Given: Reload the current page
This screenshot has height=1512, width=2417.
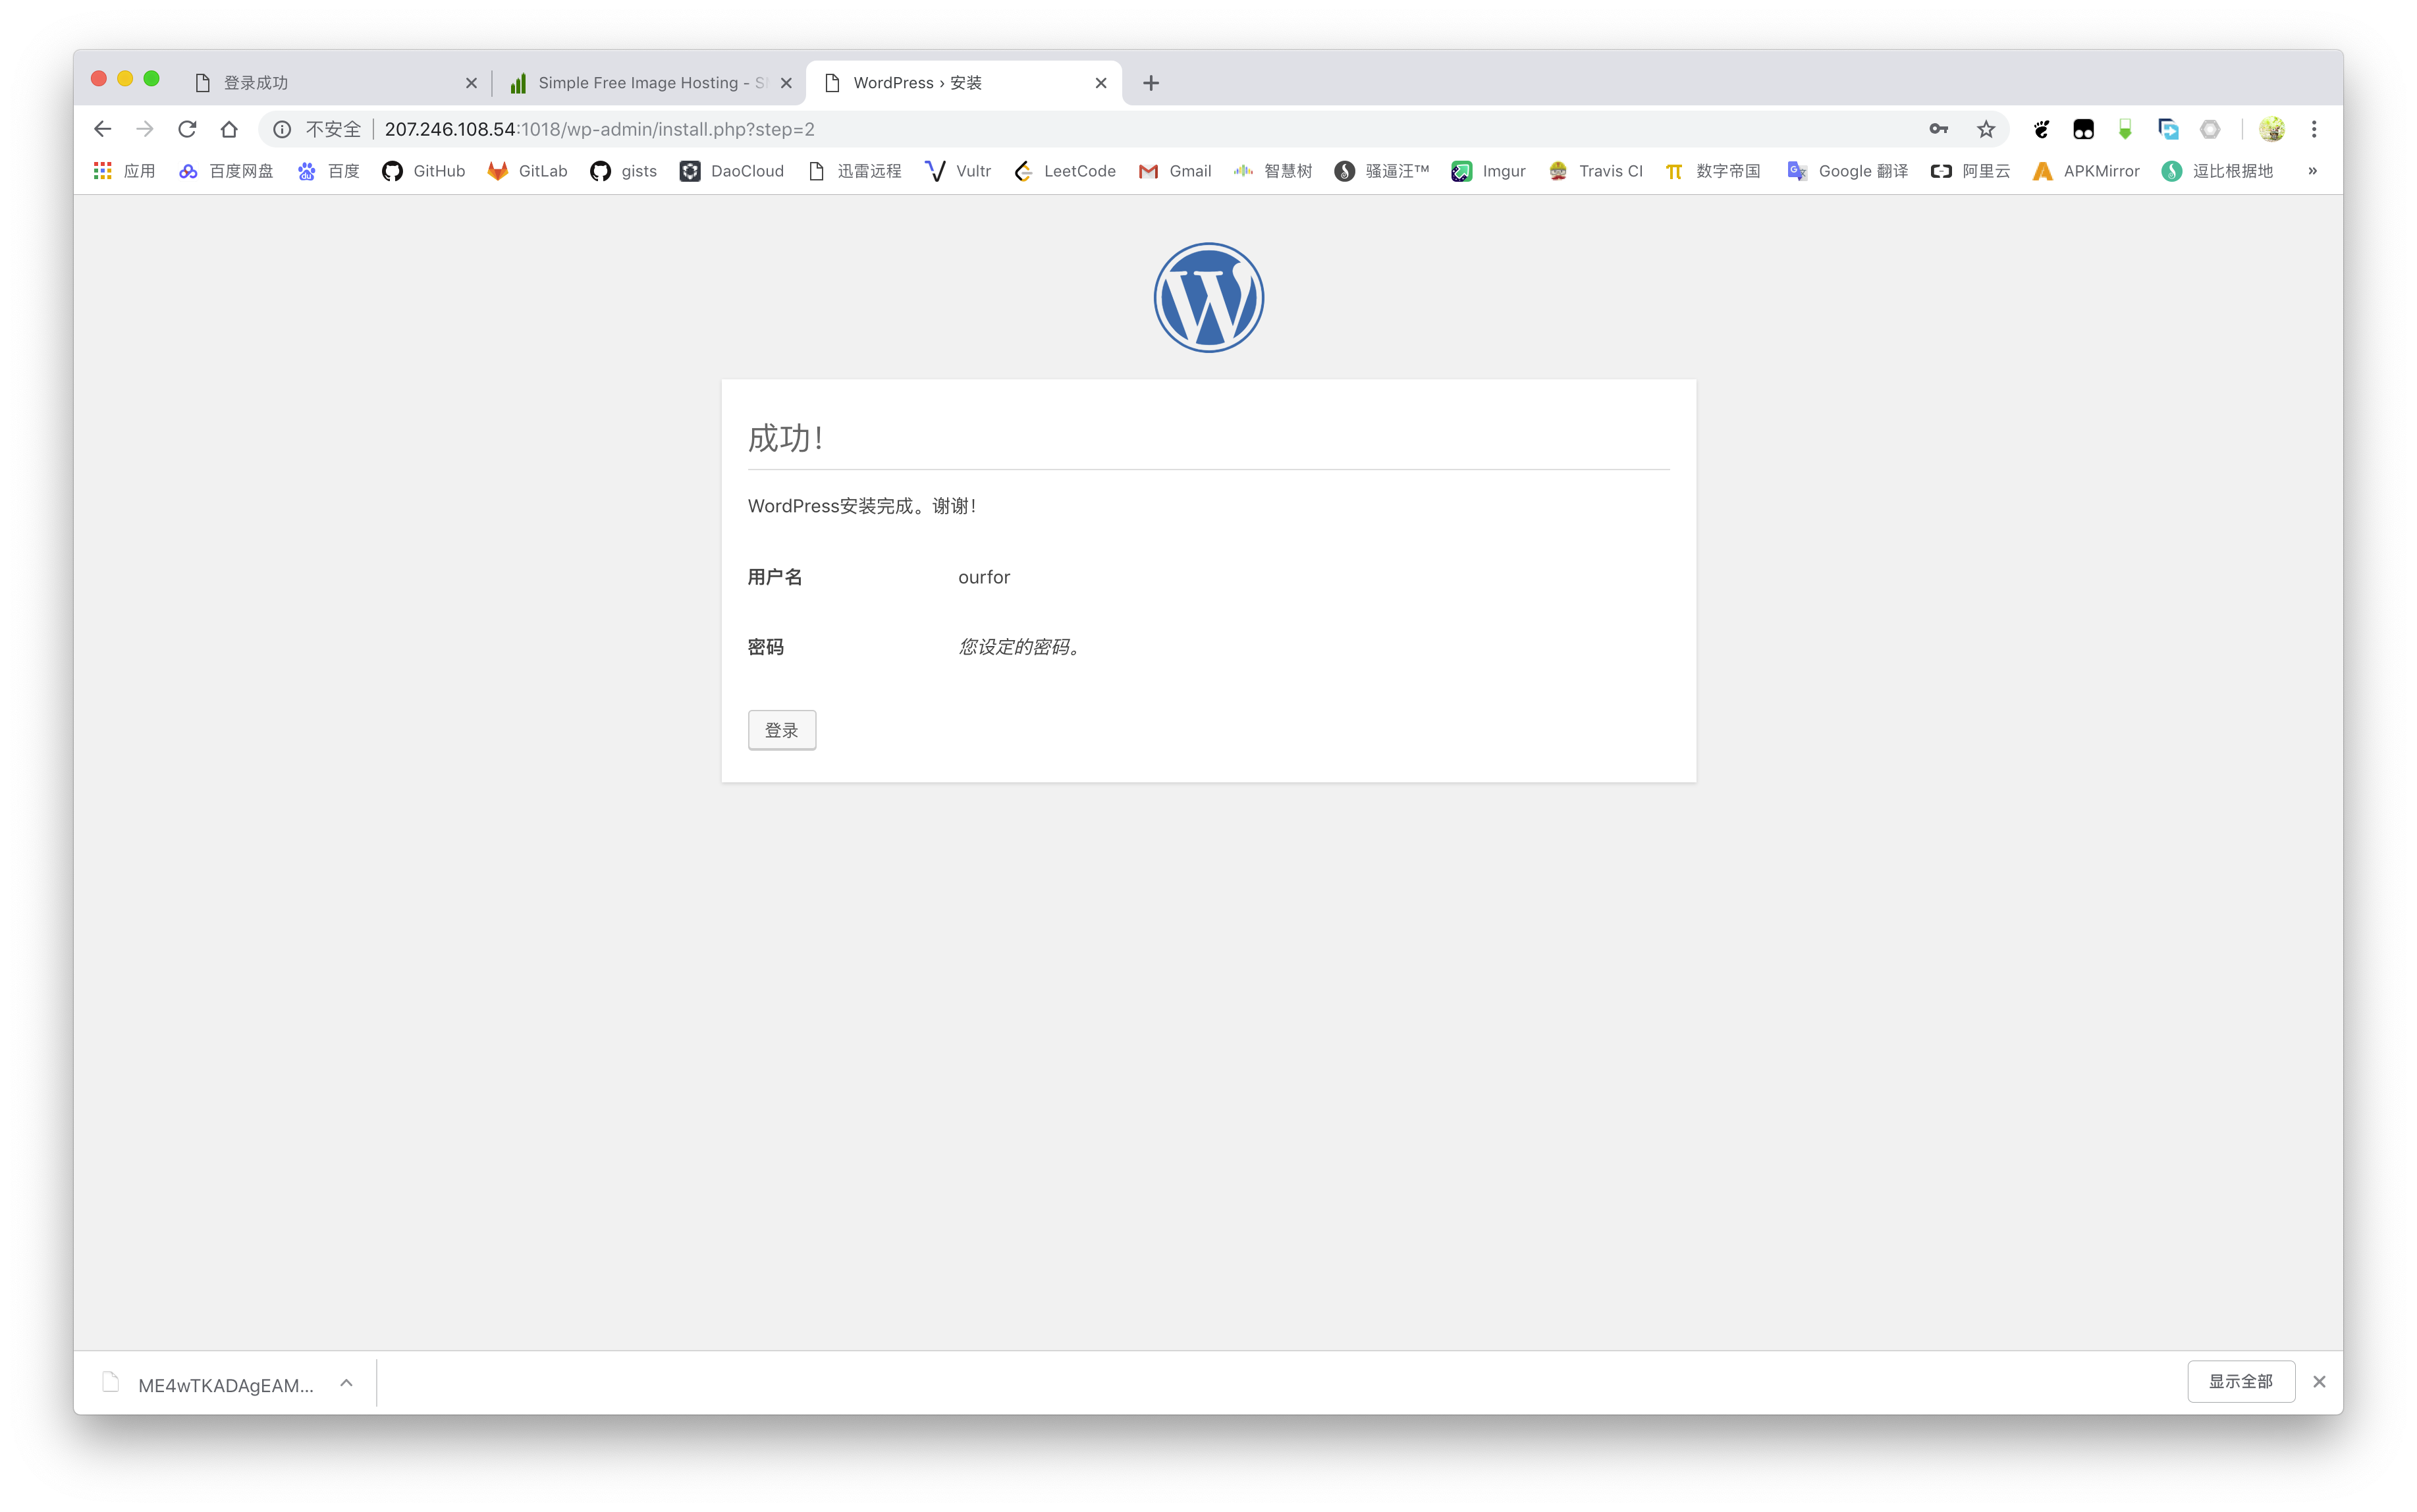Looking at the screenshot, I should [187, 129].
